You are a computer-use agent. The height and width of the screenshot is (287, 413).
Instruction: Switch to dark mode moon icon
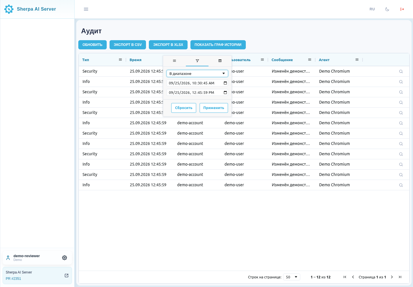point(387,9)
